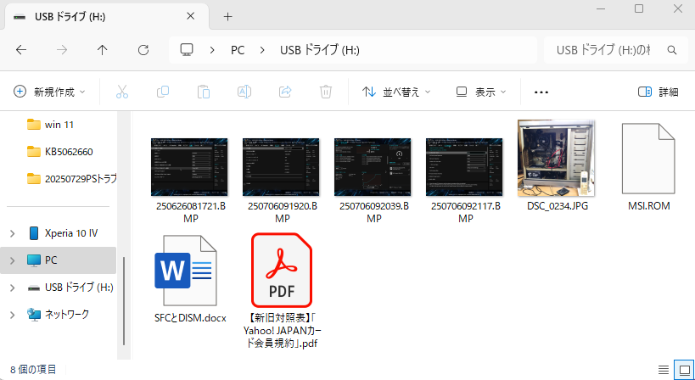
Task: Open the 並べ替え sort dropdown
Action: point(395,92)
